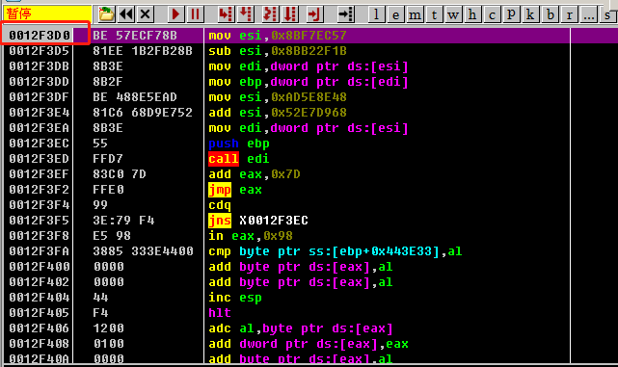The width and height of the screenshot is (618, 367).
Task: Select the 'inc esp' instruction
Action: tap(235, 298)
